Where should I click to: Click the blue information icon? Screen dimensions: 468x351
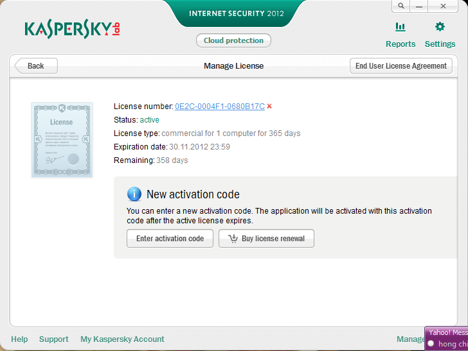pos(134,194)
